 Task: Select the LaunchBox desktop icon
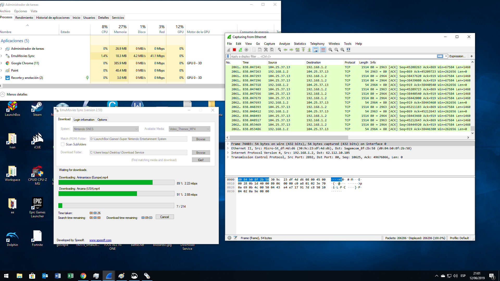click(12, 109)
